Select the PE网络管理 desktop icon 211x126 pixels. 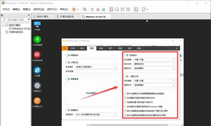pos(37,41)
